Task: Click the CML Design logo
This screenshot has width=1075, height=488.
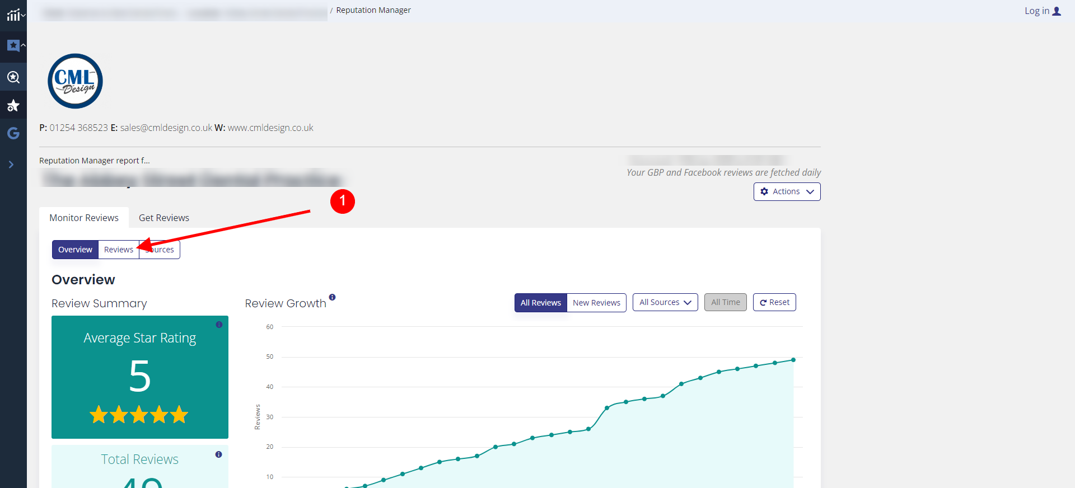Action: tap(75, 81)
